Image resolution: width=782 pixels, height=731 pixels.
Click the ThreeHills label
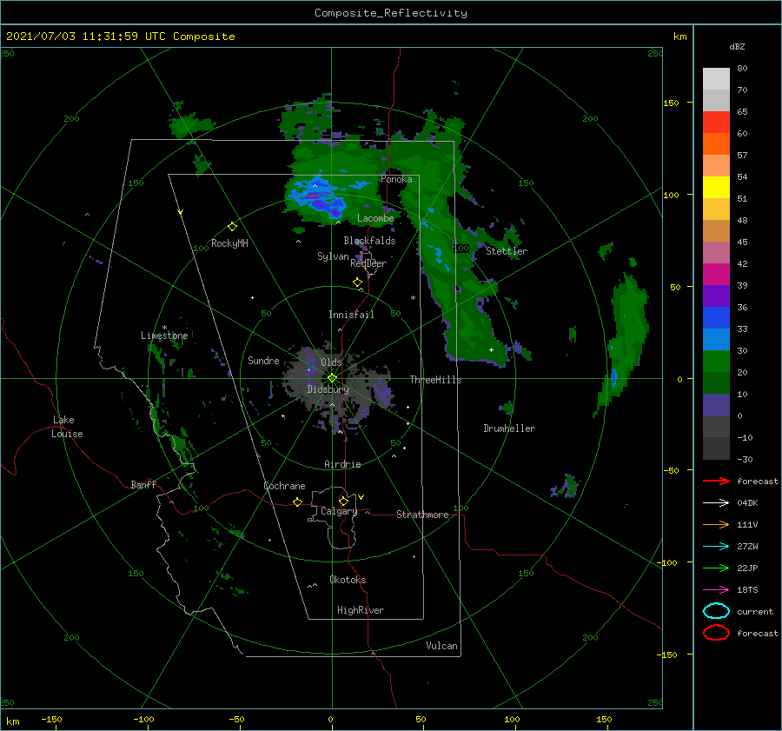(x=436, y=380)
